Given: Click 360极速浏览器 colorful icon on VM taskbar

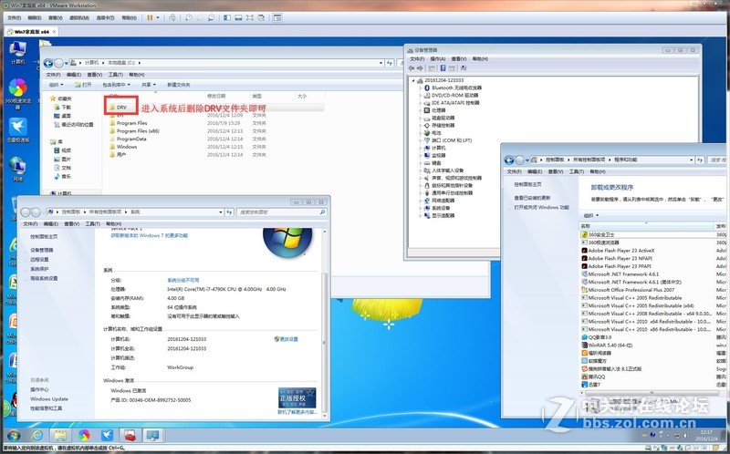Looking at the screenshot, I should coord(84,436).
